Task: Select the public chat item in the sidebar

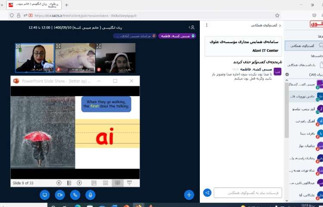Action: point(304,46)
